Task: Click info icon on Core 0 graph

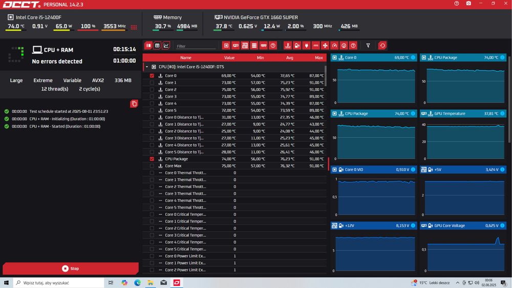Action: pyautogui.click(x=413, y=57)
